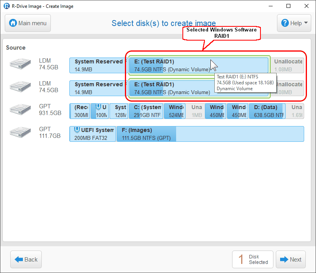Select the F: (Images) 111.5GB NTFS partition

[210, 134]
